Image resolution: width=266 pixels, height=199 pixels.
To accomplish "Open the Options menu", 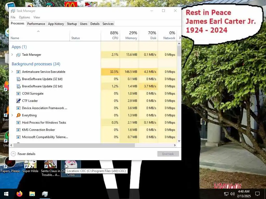I will pos(24,17).
